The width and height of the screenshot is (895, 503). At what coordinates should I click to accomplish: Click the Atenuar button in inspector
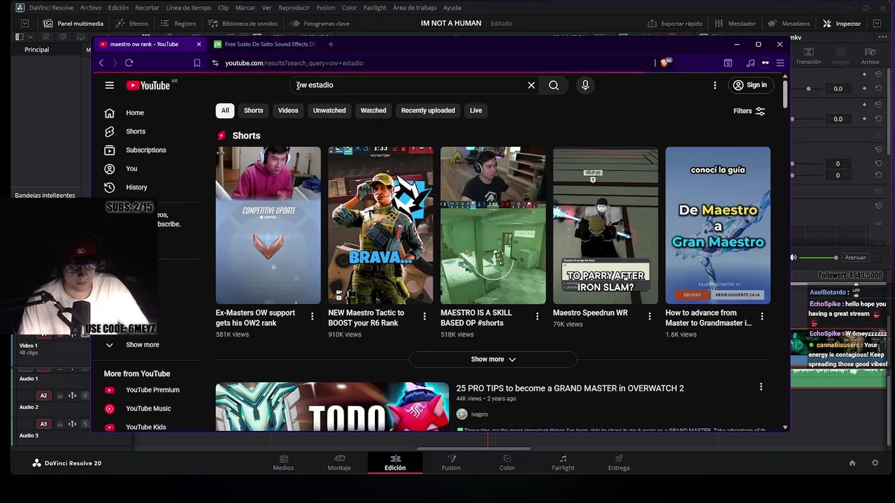(855, 258)
